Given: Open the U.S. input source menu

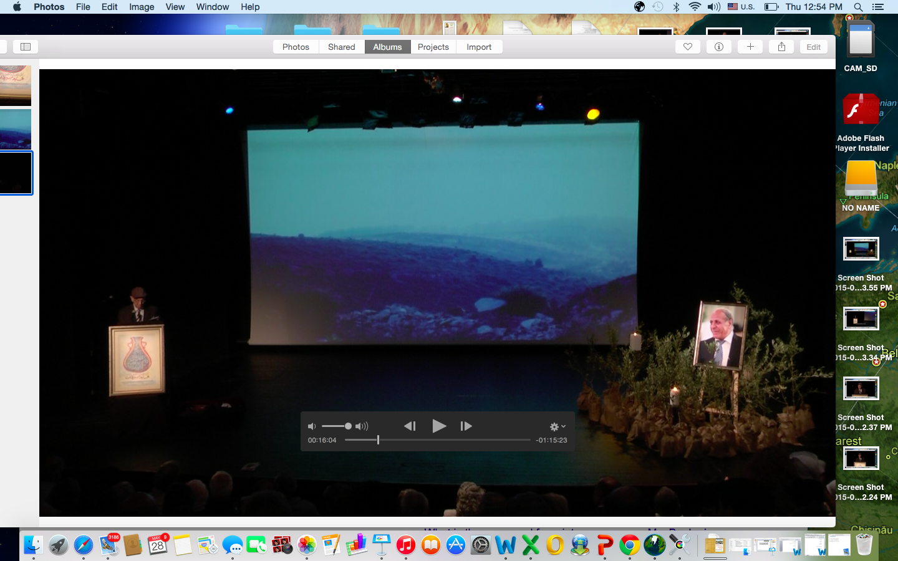Looking at the screenshot, I should point(741,7).
